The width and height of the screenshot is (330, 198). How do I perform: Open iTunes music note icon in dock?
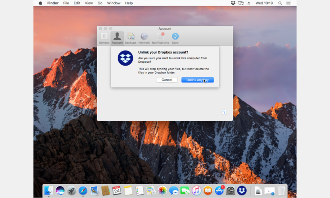tap(196, 191)
